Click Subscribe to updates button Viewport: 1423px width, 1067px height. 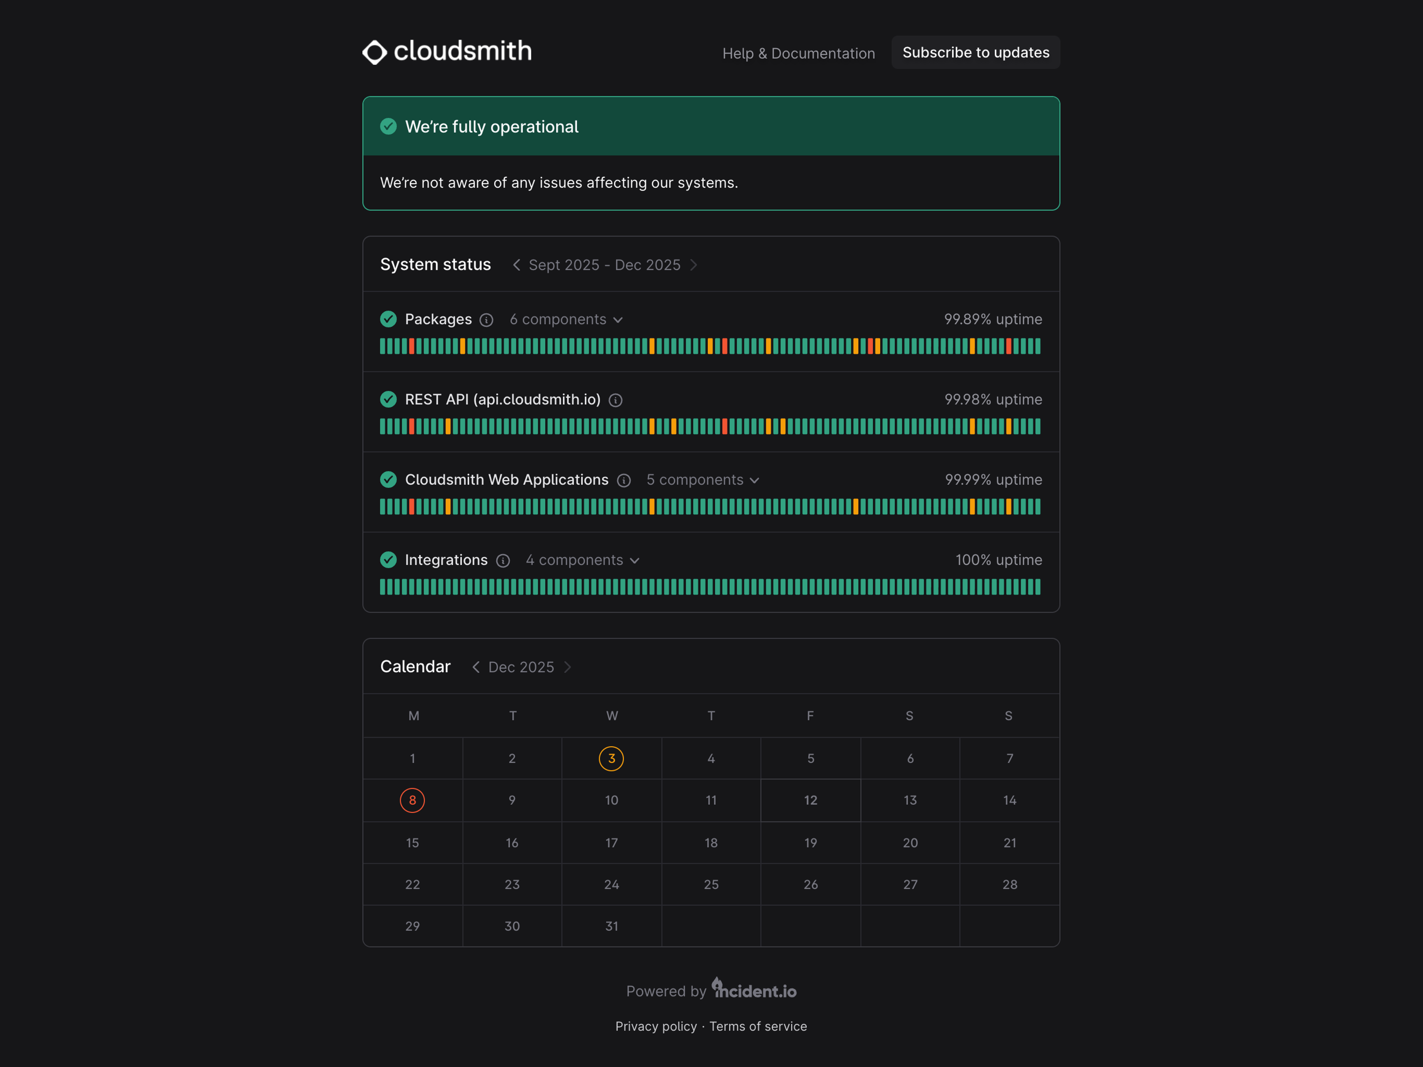[975, 52]
